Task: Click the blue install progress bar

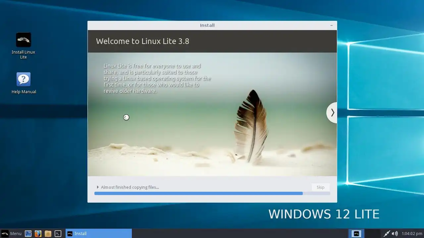Action: 212,193
